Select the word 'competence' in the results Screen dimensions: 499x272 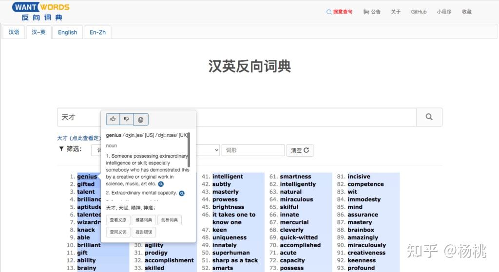click(x=365, y=184)
